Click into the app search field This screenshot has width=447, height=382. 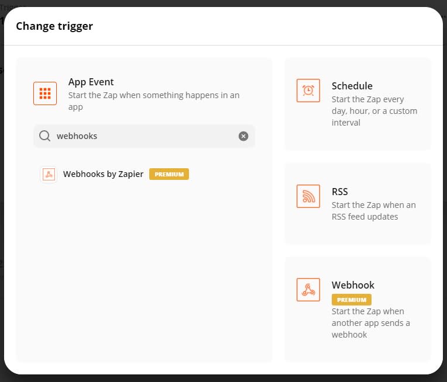coord(145,136)
